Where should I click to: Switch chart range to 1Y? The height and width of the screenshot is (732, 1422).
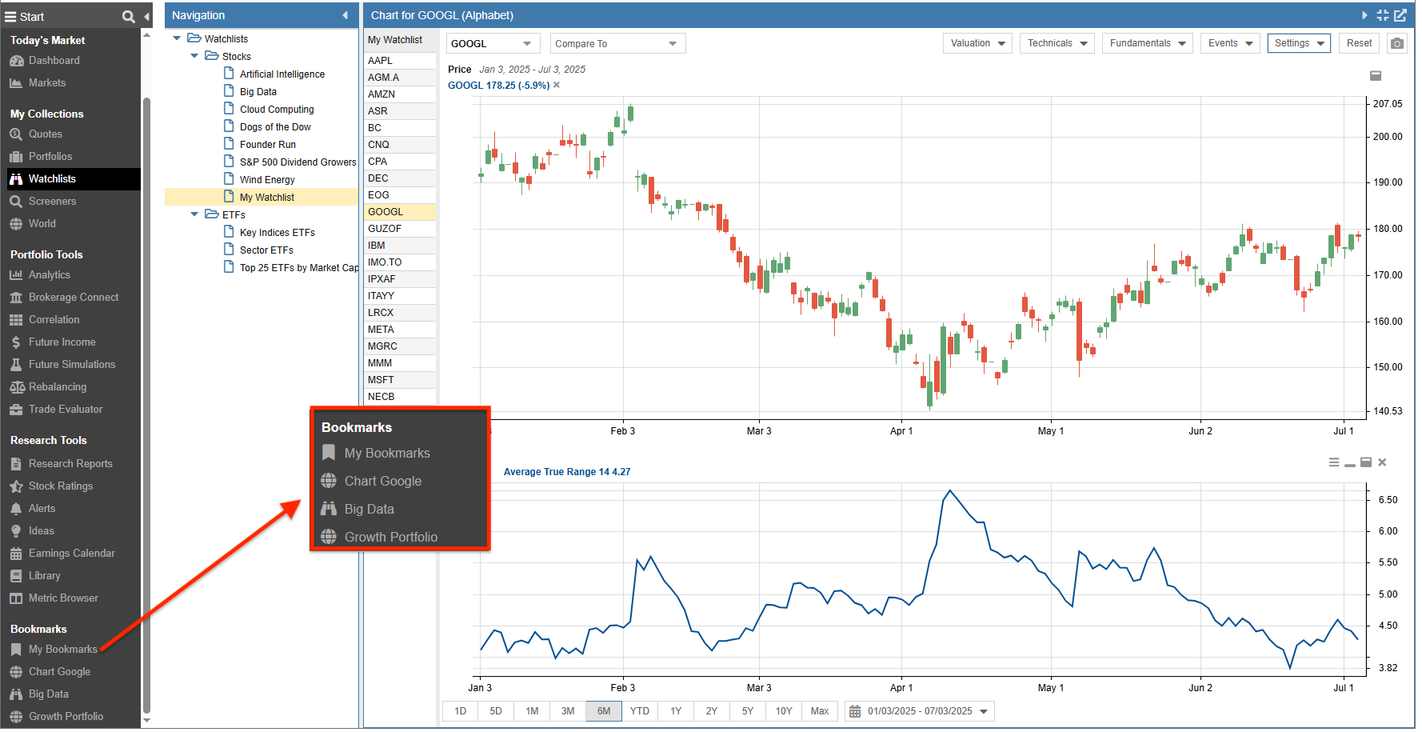click(x=676, y=711)
